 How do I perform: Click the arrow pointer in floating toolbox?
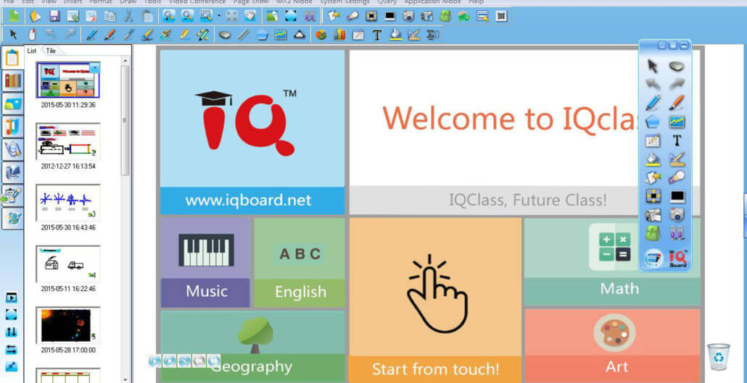(653, 66)
